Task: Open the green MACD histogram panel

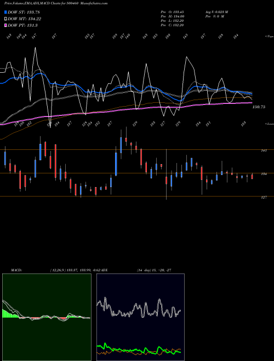Action: (x=47, y=317)
